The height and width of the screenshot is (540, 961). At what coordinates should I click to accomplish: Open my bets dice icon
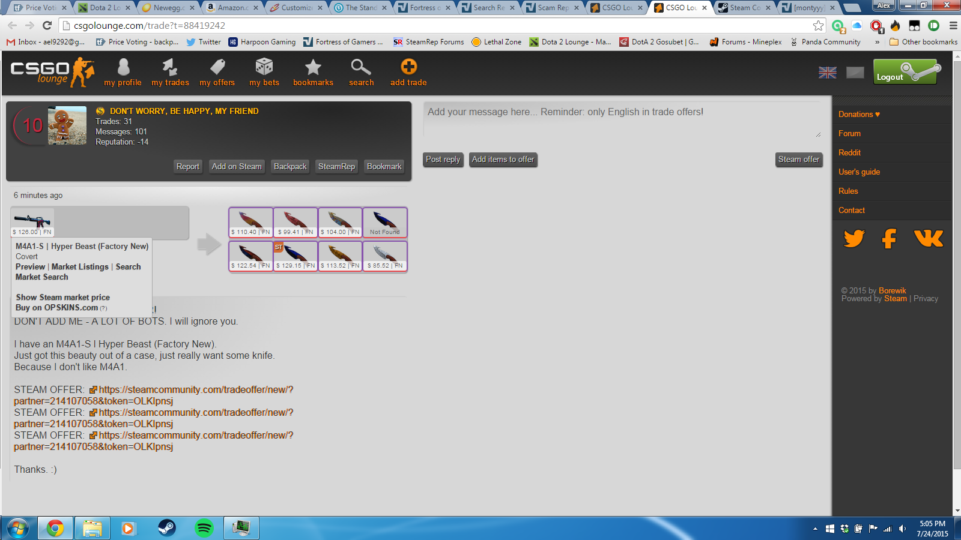pos(264,67)
